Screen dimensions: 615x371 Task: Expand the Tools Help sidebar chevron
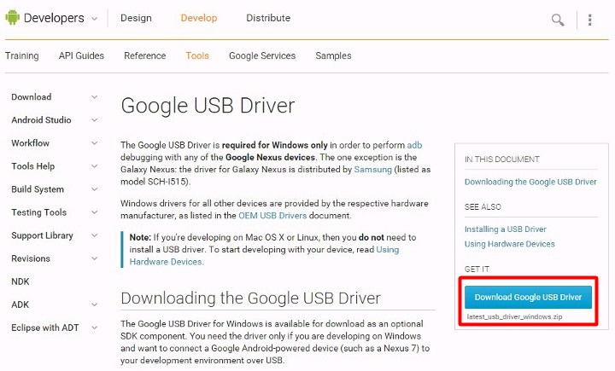(x=95, y=166)
